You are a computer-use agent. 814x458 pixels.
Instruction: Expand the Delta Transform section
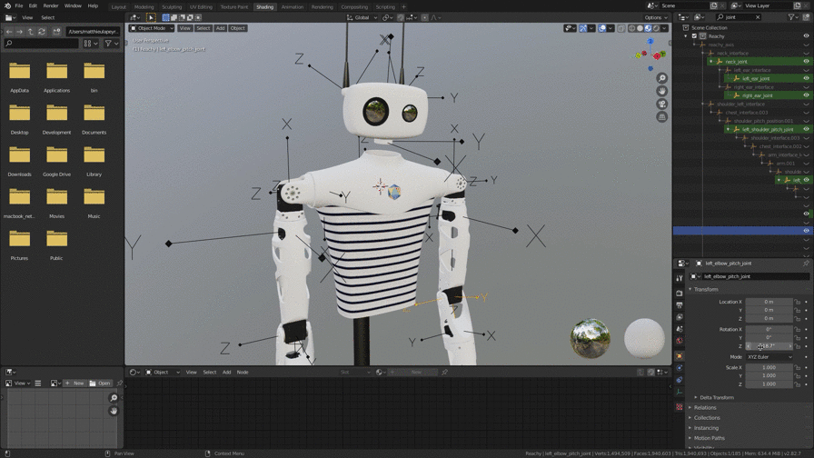(717, 397)
